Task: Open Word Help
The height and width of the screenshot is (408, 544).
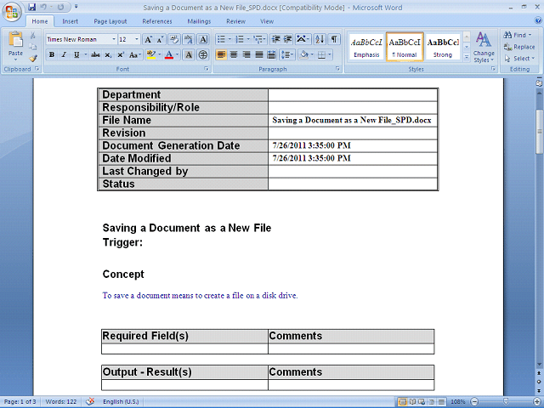Action: (x=538, y=20)
